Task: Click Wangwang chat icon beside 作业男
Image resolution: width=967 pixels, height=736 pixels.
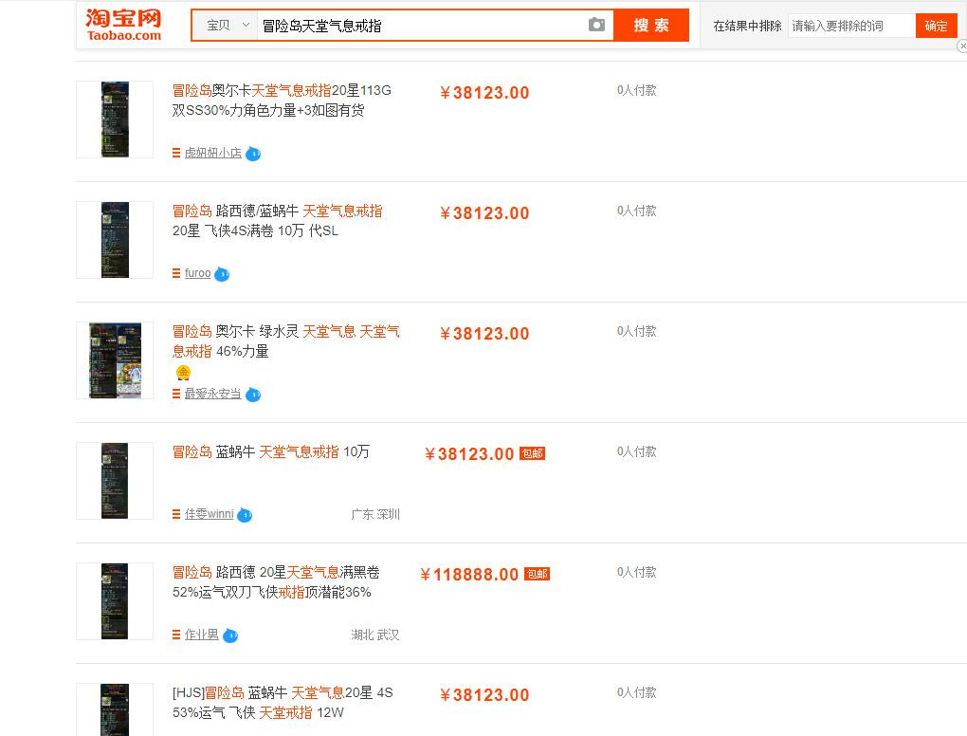Action: tap(230, 635)
